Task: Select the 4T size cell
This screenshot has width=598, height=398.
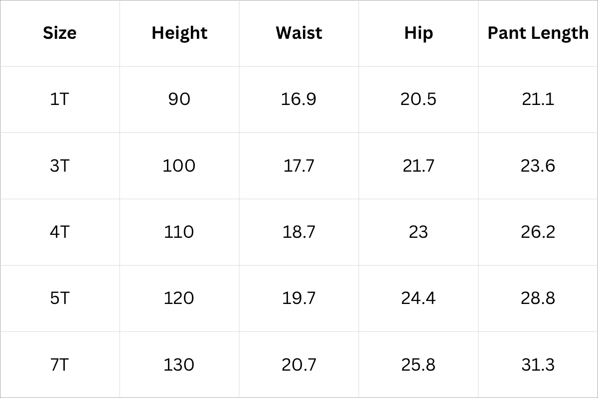Action: click(60, 232)
